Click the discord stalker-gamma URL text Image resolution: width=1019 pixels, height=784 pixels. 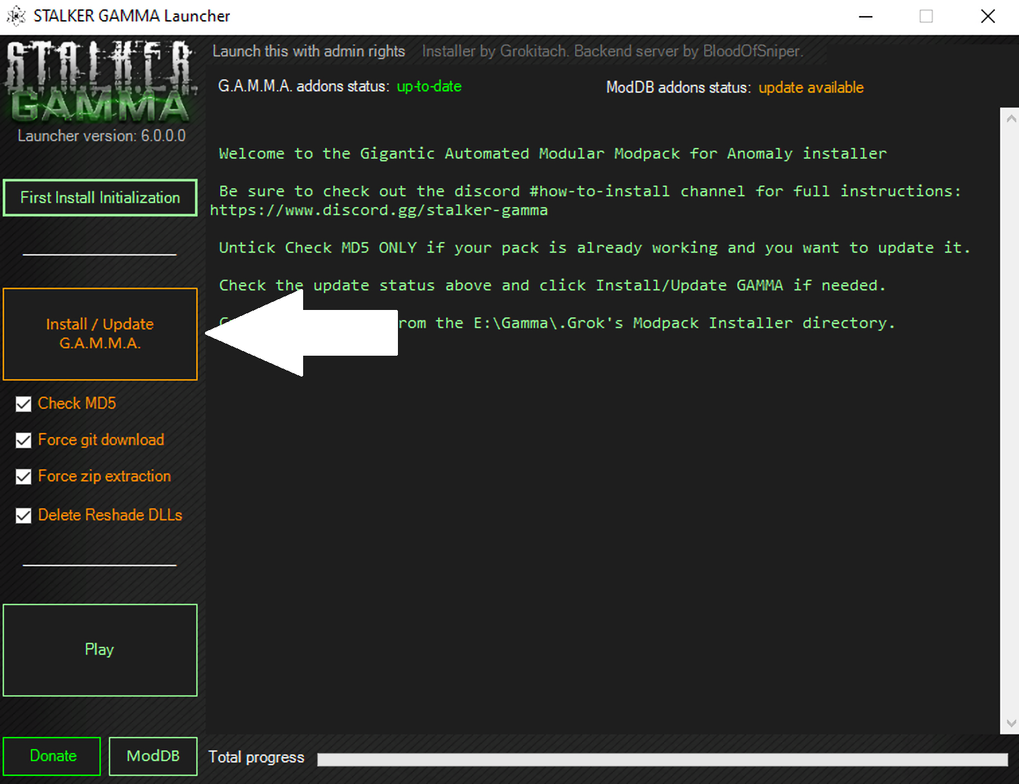pos(379,210)
